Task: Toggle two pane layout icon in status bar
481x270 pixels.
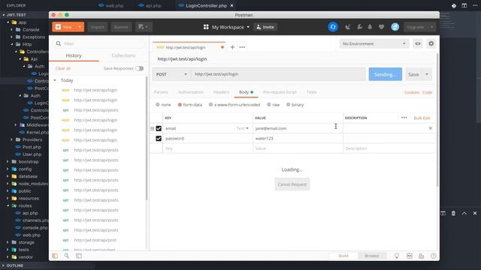Action: click(409, 256)
